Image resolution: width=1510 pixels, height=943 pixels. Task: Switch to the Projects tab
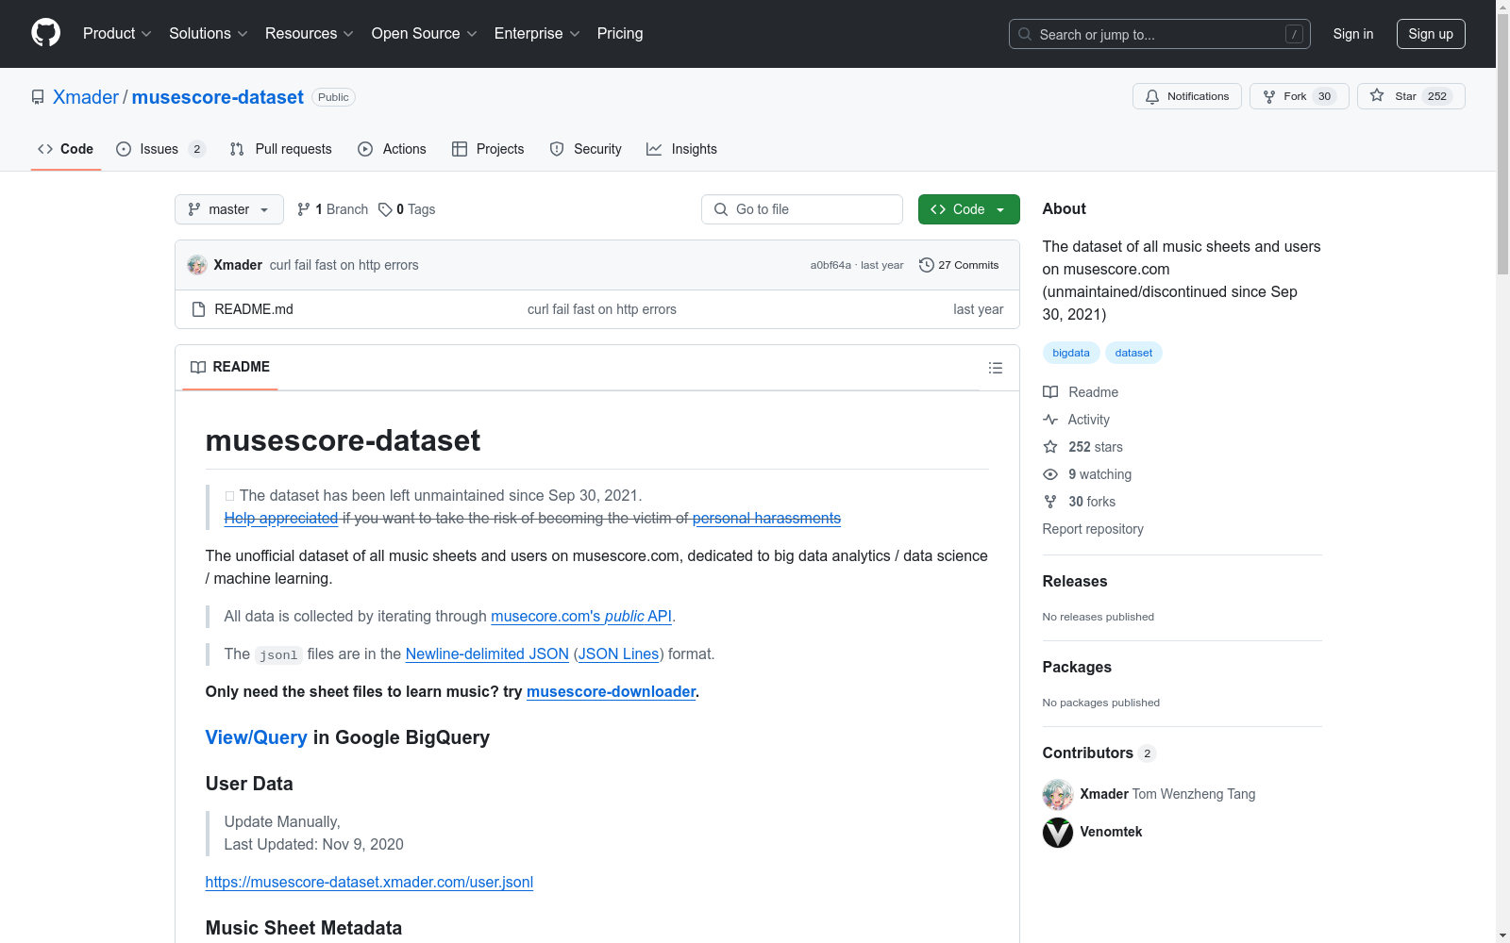[x=488, y=149]
